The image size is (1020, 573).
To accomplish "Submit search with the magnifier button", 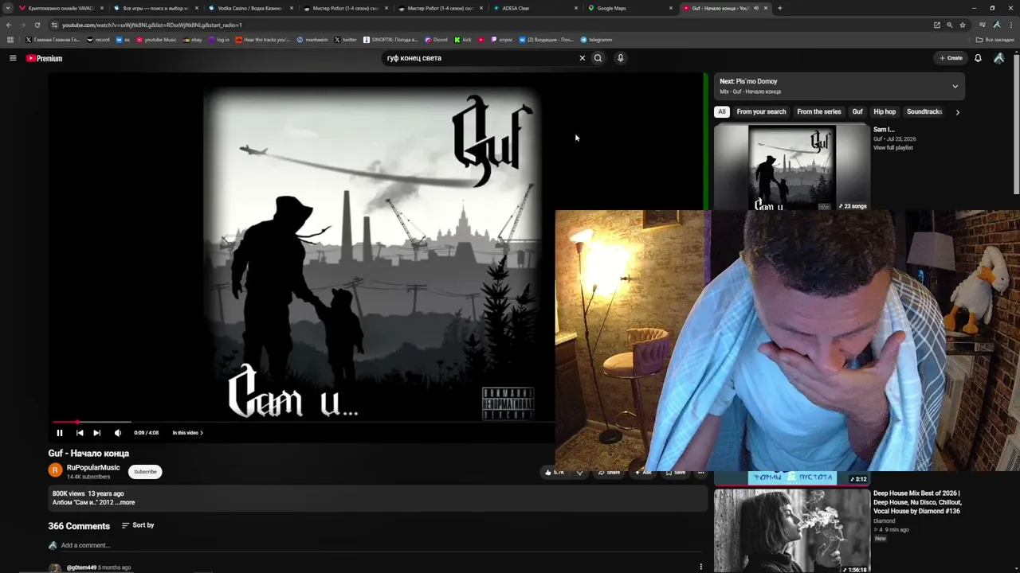I will pos(598,58).
